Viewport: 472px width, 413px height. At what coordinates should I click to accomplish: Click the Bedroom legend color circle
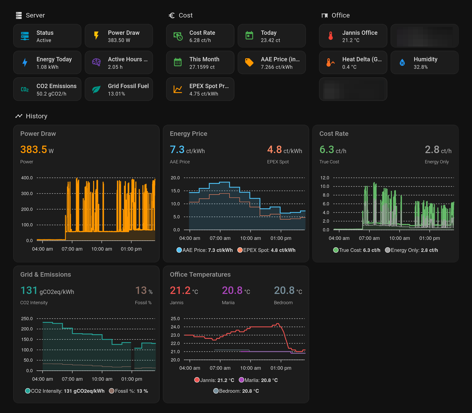click(216, 391)
